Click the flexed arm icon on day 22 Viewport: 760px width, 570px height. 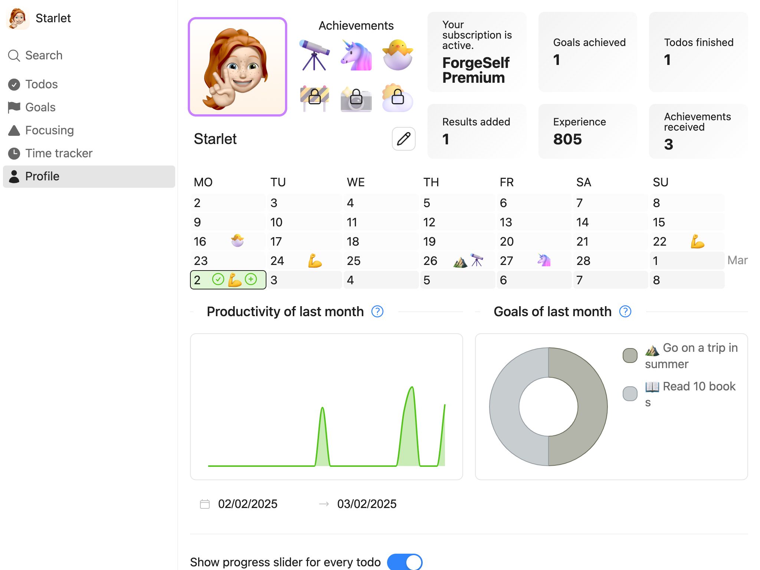(697, 242)
